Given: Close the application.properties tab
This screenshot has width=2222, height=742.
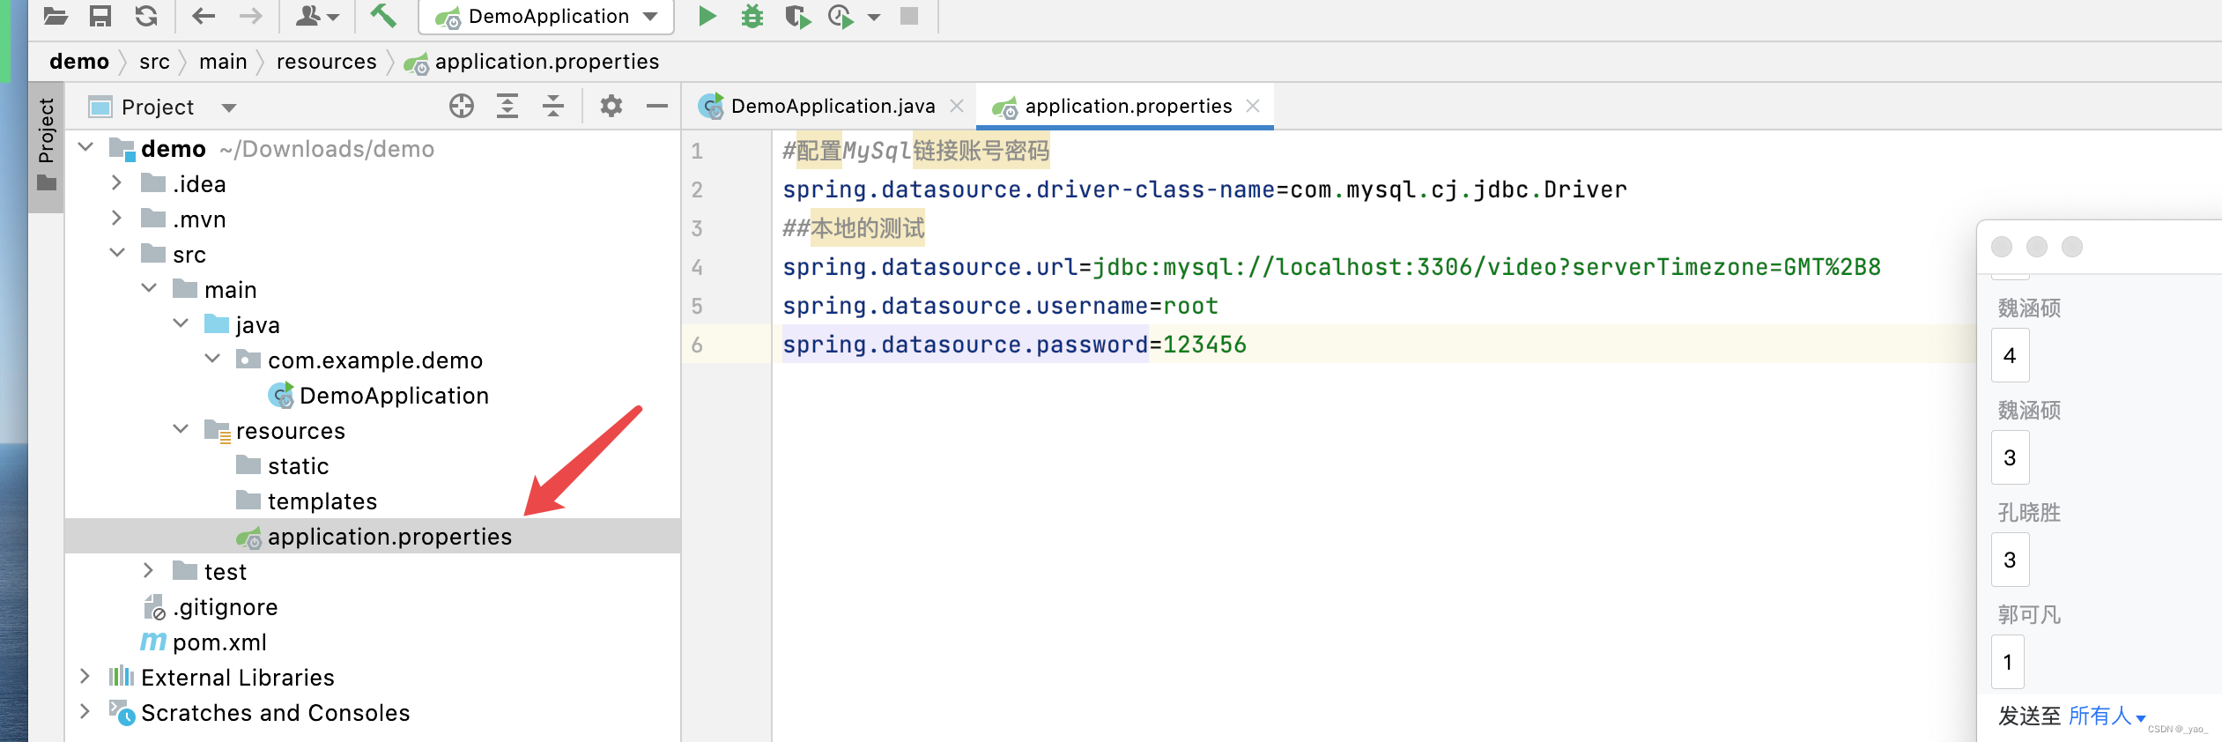Looking at the screenshot, I should click(x=1253, y=106).
